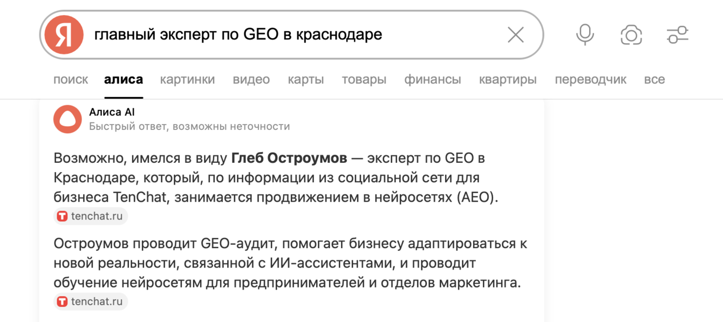Open image search camera icon
The image size is (723, 322).
(x=631, y=35)
